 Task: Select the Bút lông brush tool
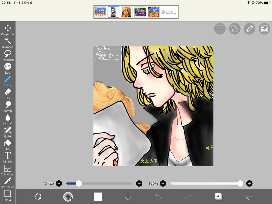point(8,81)
